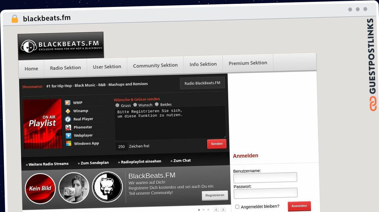Click the Wünsche & Grüsse senden heading
This screenshot has height=212, width=379.
pos(137,99)
